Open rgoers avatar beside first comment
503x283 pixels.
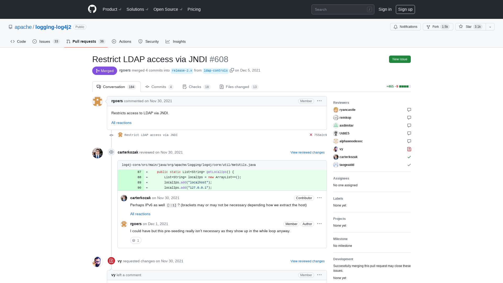[x=97, y=101]
